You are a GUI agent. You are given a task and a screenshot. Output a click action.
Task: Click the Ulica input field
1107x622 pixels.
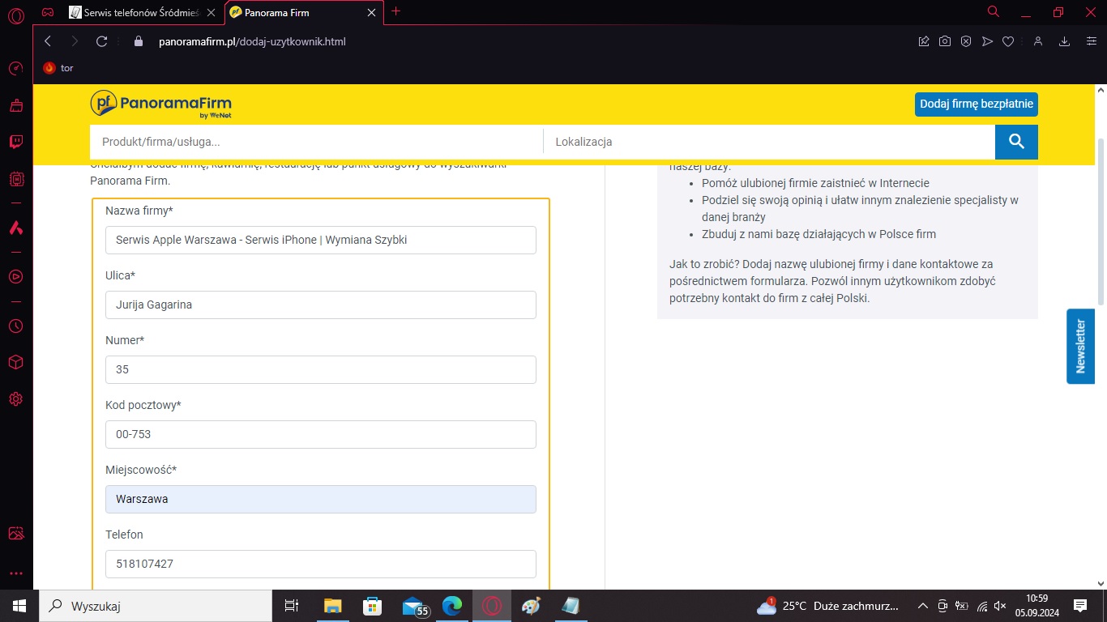coord(321,305)
